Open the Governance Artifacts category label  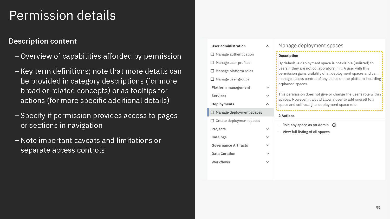[230, 145]
